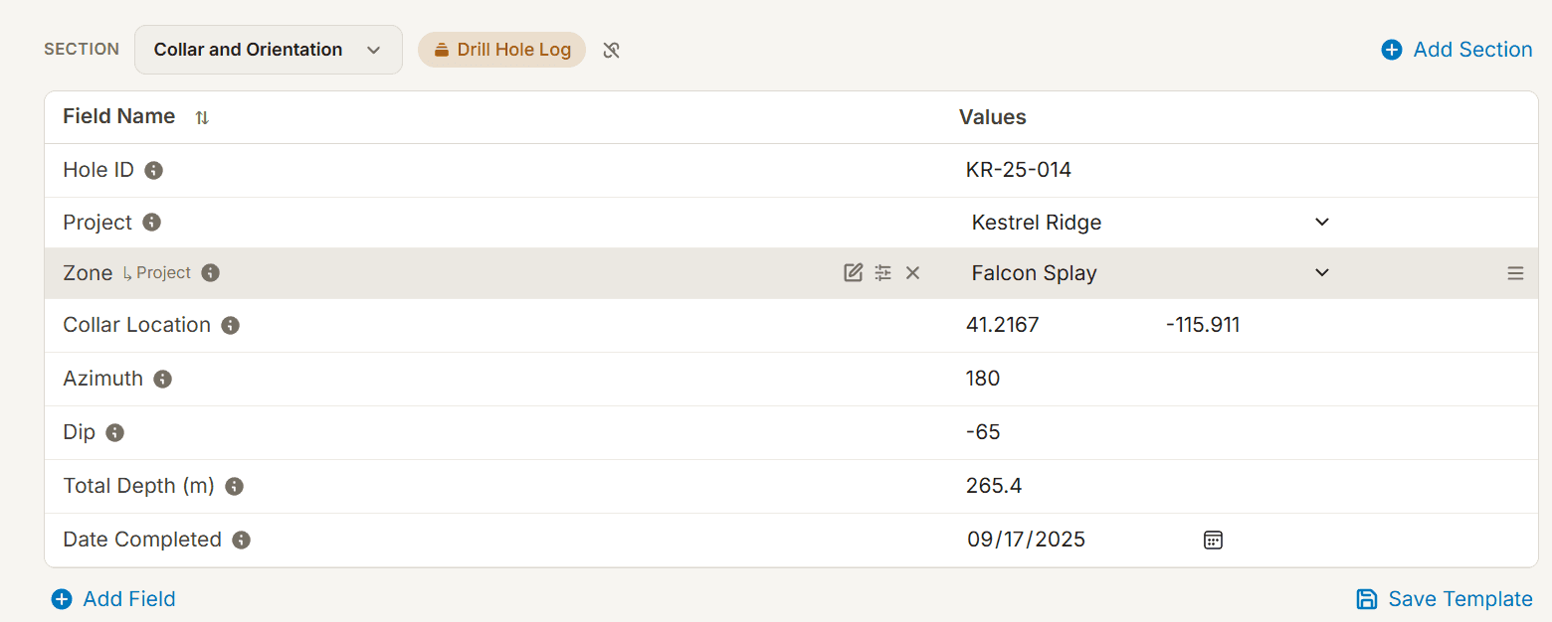This screenshot has width=1552, height=622.
Task: Click the SECTION label text
Action: tap(82, 50)
